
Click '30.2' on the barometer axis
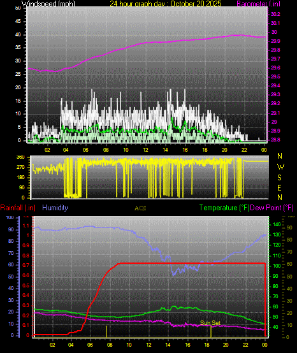pos(275,14)
